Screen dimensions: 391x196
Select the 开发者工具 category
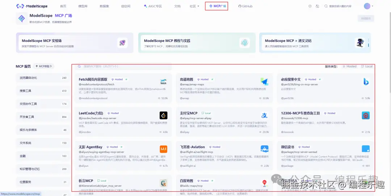(43, 117)
